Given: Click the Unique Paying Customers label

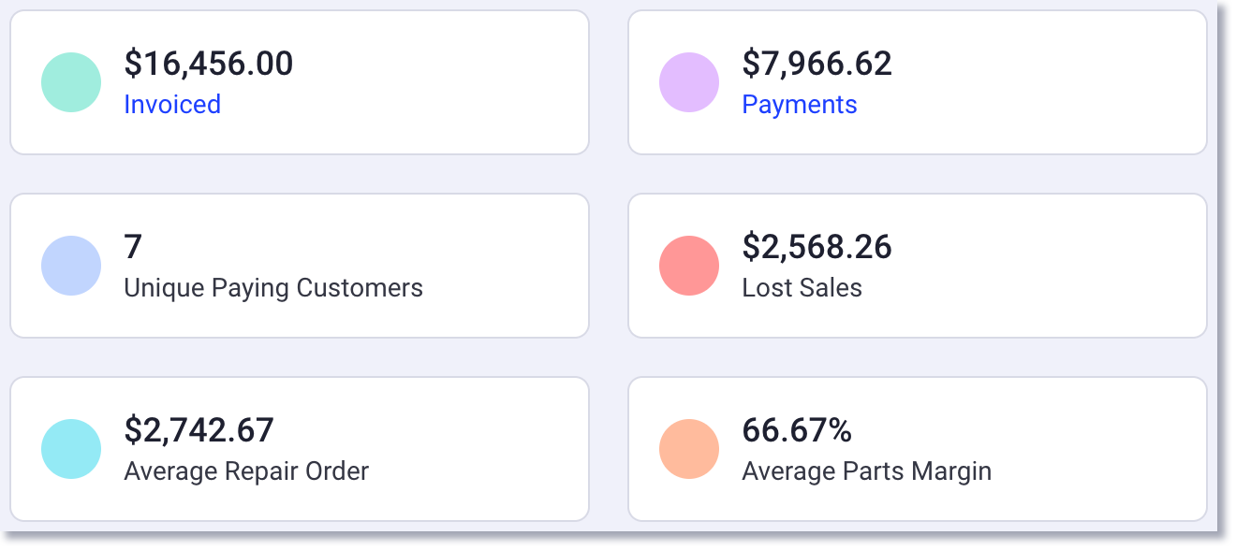Looking at the screenshot, I should 273,288.
